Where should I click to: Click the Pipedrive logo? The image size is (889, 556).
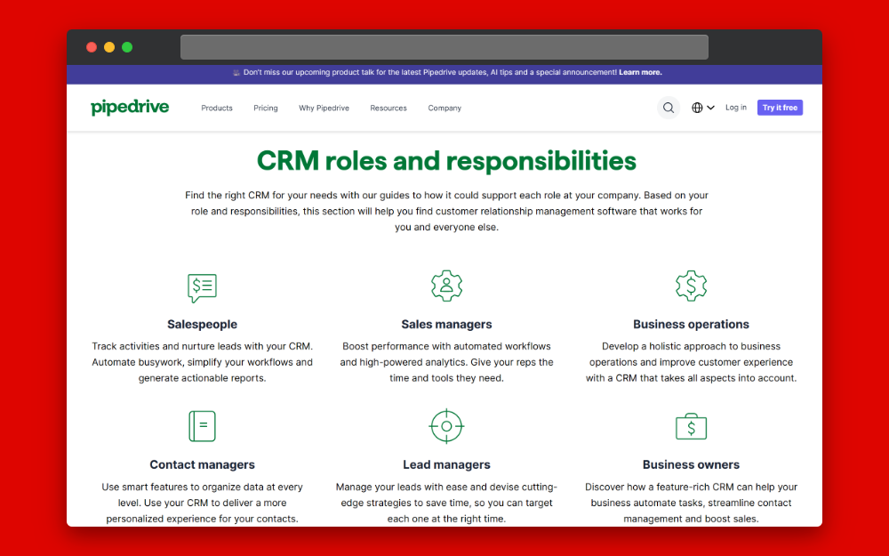click(130, 107)
